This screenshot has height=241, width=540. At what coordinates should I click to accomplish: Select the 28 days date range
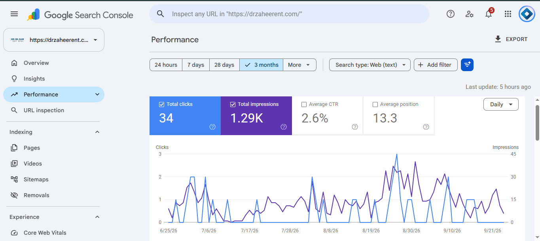[x=224, y=65]
